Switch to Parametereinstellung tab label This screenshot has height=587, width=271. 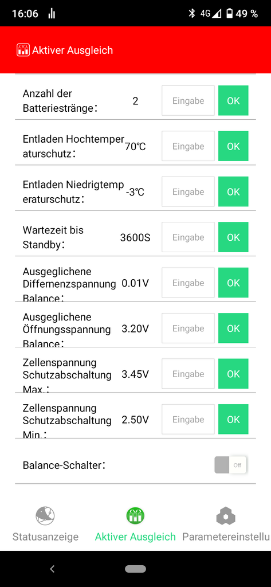(226, 537)
